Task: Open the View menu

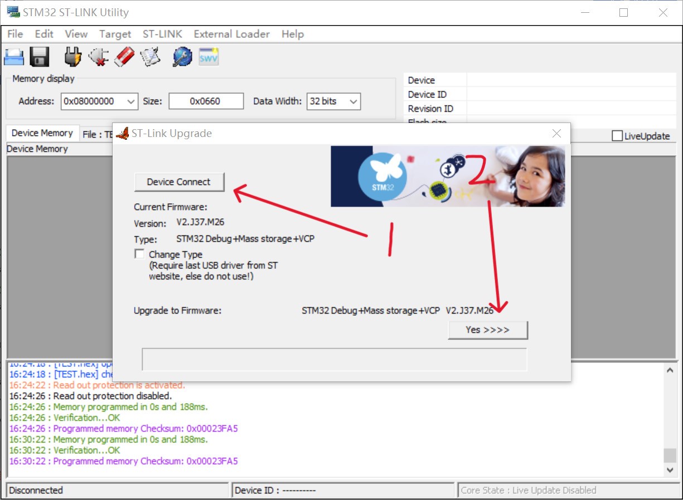Action: [x=76, y=34]
